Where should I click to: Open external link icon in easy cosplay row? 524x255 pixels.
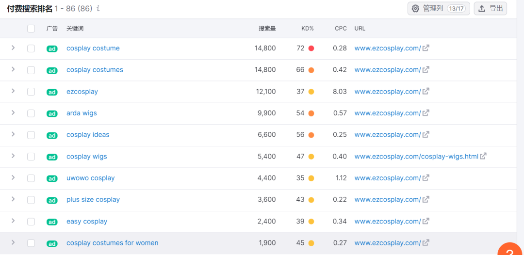(426, 221)
